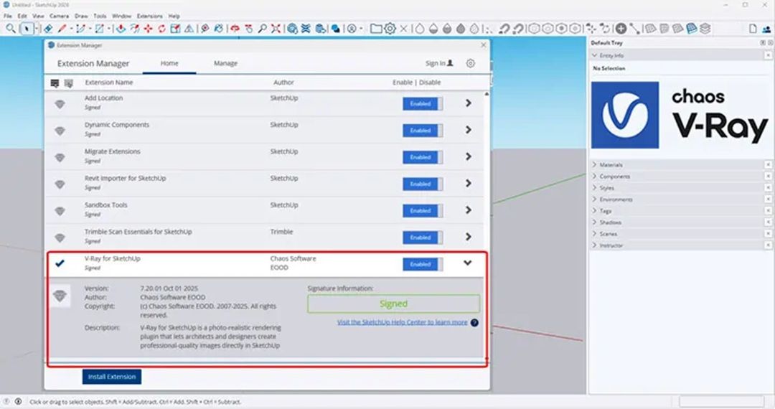Viewport: 775px width, 409px height.
Task: Expand details for Revit Importer for SketchUp
Action: click(x=468, y=183)
